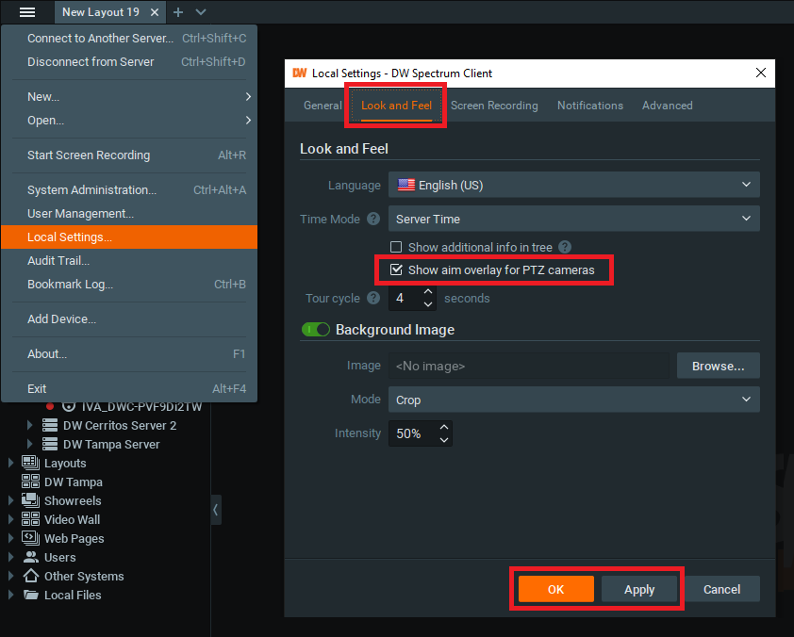Viewport: 794px width, 637px height.
Task: Open the Time Mode dropdown
Action: click(x=573, y=219)
